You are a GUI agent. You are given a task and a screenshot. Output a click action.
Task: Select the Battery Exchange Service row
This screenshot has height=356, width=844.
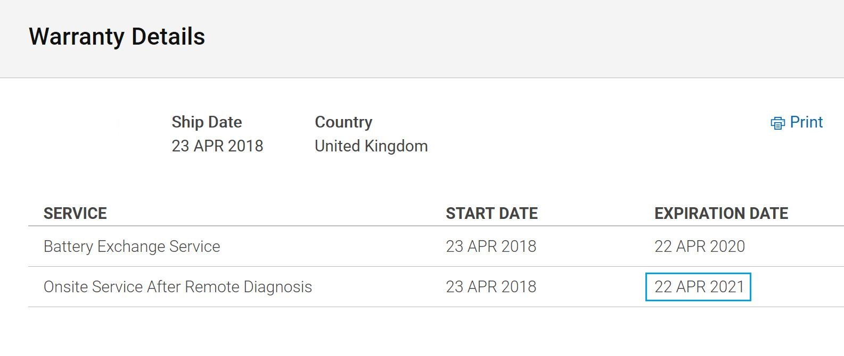tap(436, 247)
